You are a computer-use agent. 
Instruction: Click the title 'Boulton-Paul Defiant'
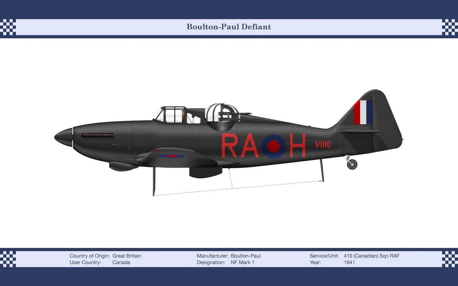[x=229, y=27]
